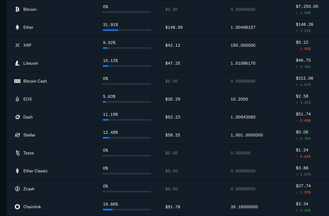
Task: Click the 39.16000000 Chainlink holdings amount
Action: point(244,207)
